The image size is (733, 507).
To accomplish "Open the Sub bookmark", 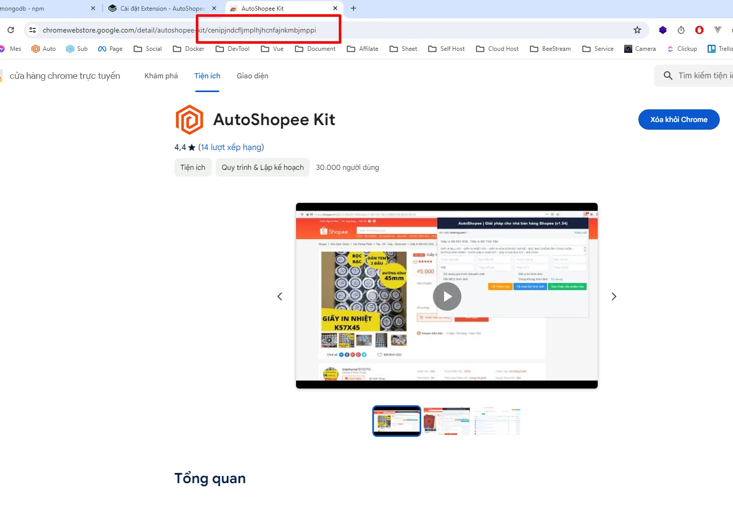I will pyautogui.click(x=77, y=49).
